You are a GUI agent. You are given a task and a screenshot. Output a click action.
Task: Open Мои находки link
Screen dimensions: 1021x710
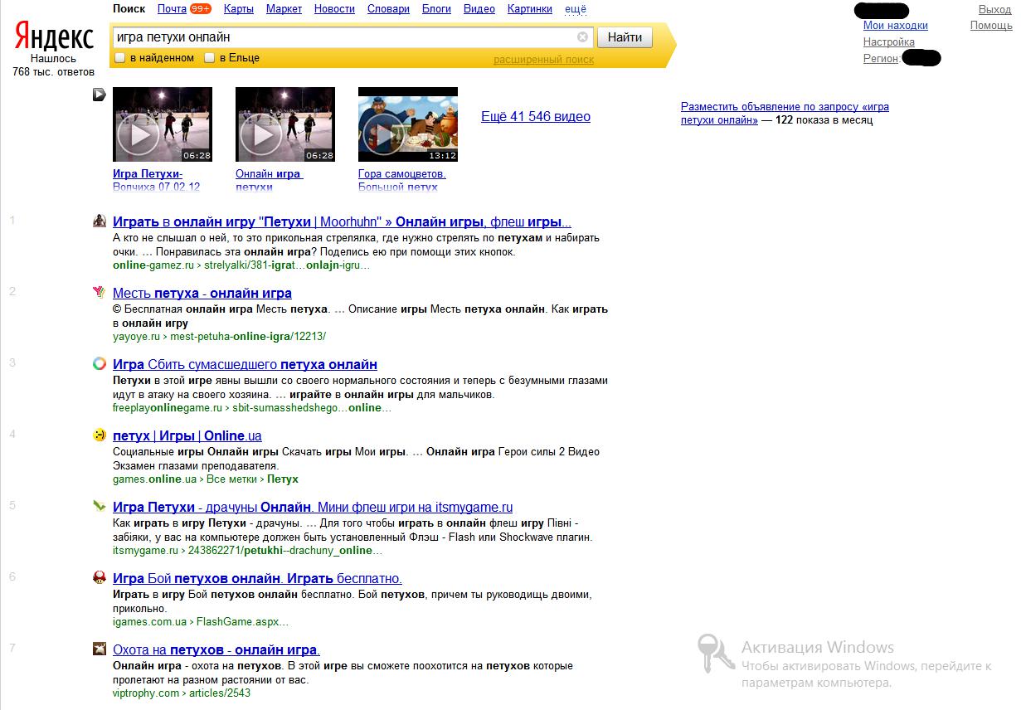pyautogui.click(x=895, y=26)
